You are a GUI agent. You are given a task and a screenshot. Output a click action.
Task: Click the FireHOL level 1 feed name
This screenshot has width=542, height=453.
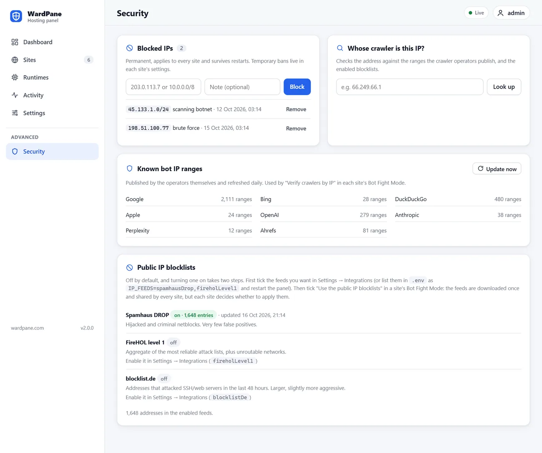tap(145, 342)
